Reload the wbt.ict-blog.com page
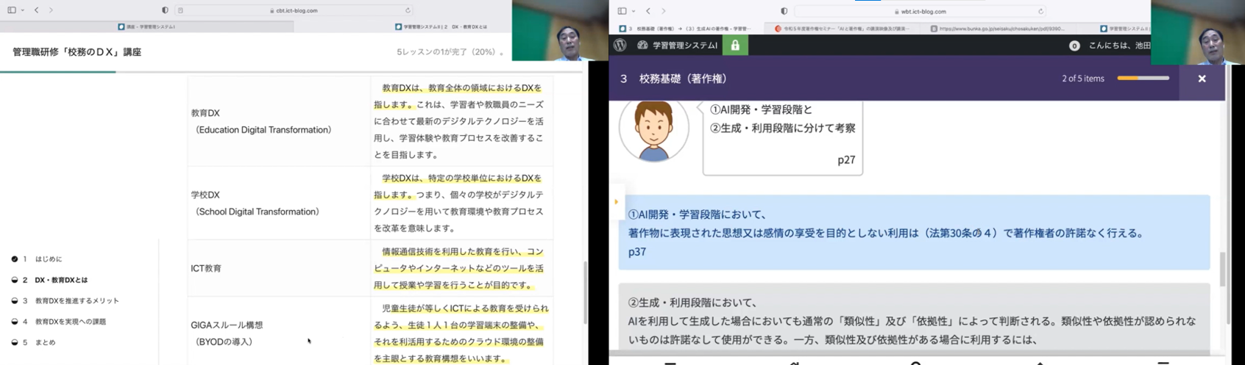The width and height of the screenshot is (1245, 365). click(x=1040, y=11)
